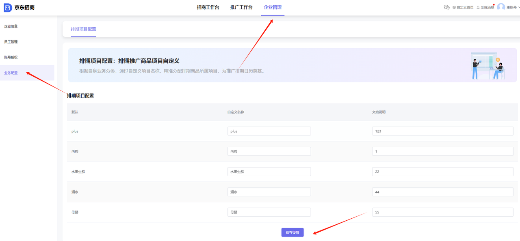Click the 京东招商 app logo icon
This screenshot has height=241, width=520.
coord(7,7)
